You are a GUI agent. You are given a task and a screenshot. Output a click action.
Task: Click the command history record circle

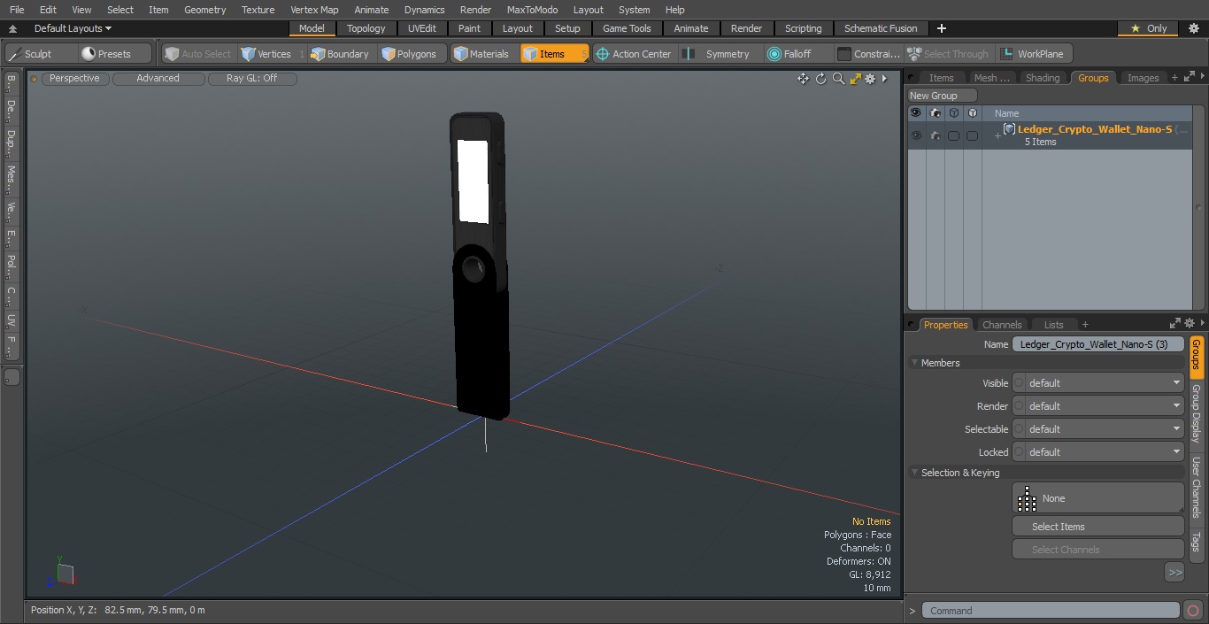[x=1192, y=611]
